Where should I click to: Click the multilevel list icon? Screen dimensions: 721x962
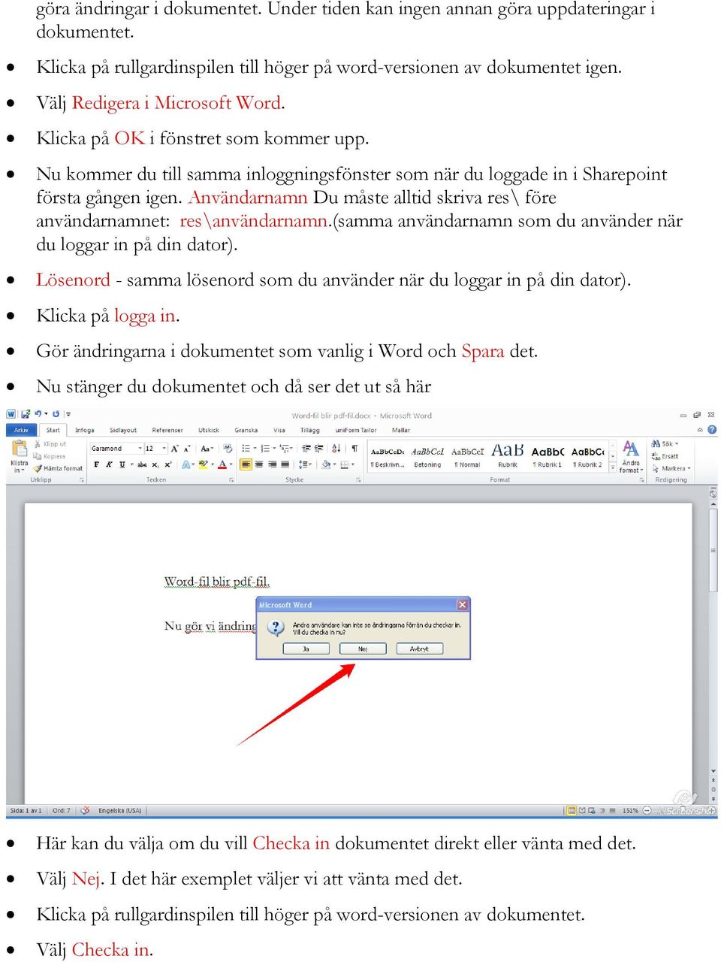tap(285, 449)
